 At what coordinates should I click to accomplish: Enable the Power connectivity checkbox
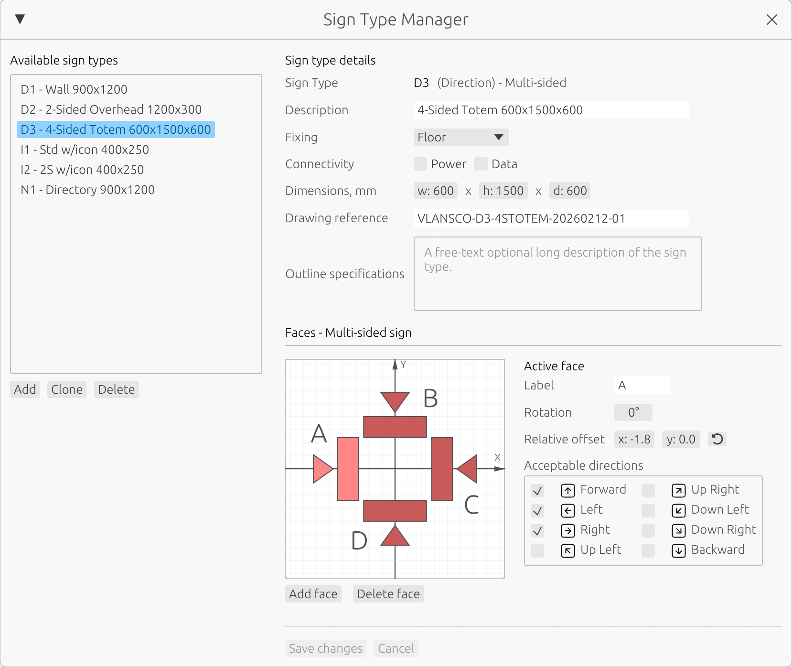click(x=420, y=164)
